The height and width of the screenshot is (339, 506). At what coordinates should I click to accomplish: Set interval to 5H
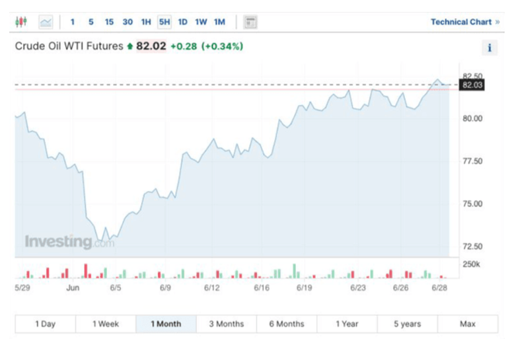click(x=164, y=22)
